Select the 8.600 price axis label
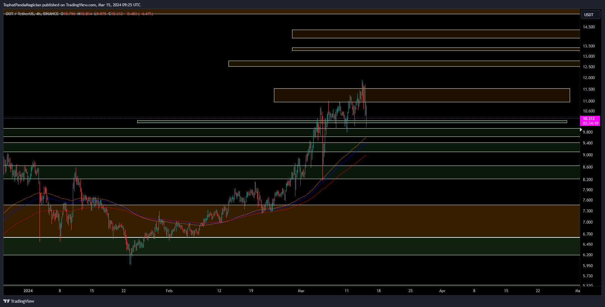Image resolution: width=605 pixels, height=307 pixels. 588,167
